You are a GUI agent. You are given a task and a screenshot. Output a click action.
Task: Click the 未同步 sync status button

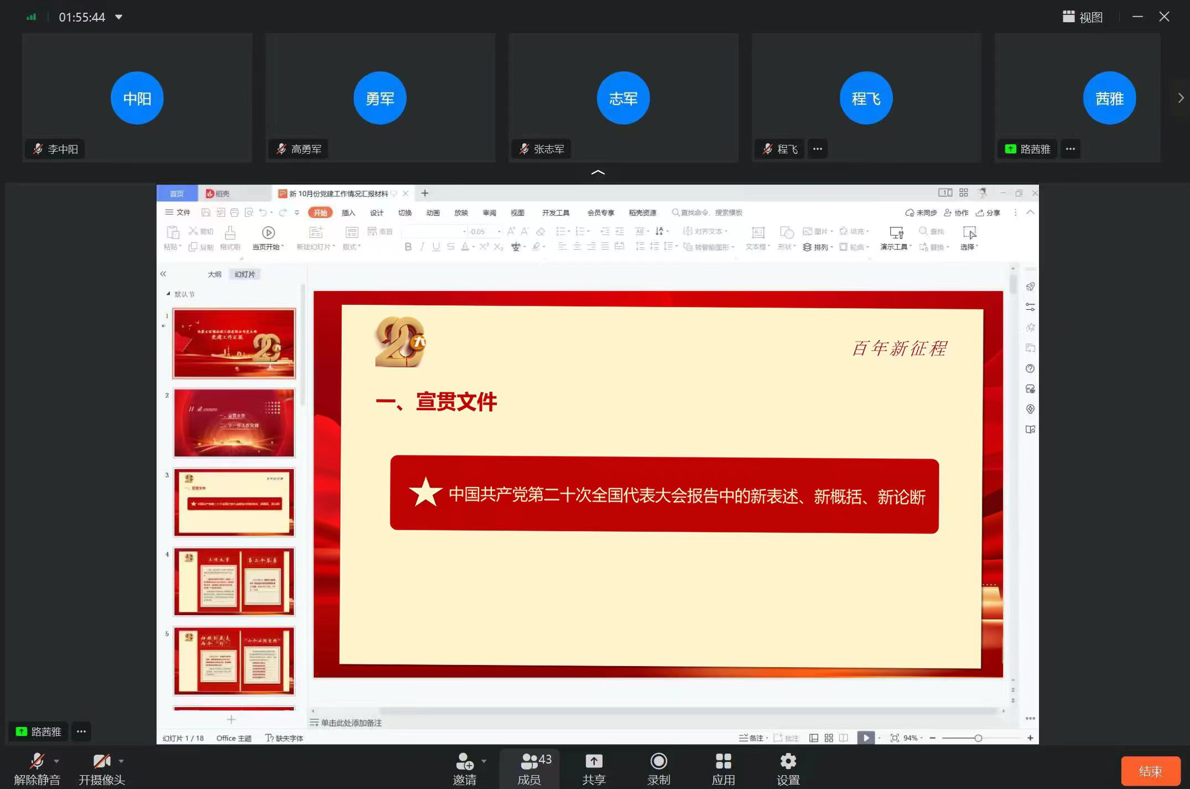coord(921,212)
